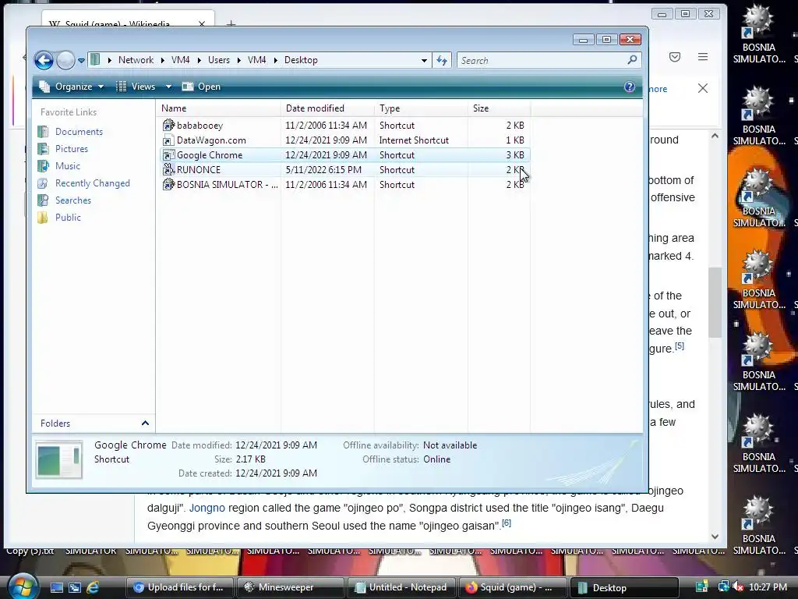This screenshot has width=798, height=599.
Task: Click the Firefox scrollbar down arrow
Action: [x=715, y=537]
